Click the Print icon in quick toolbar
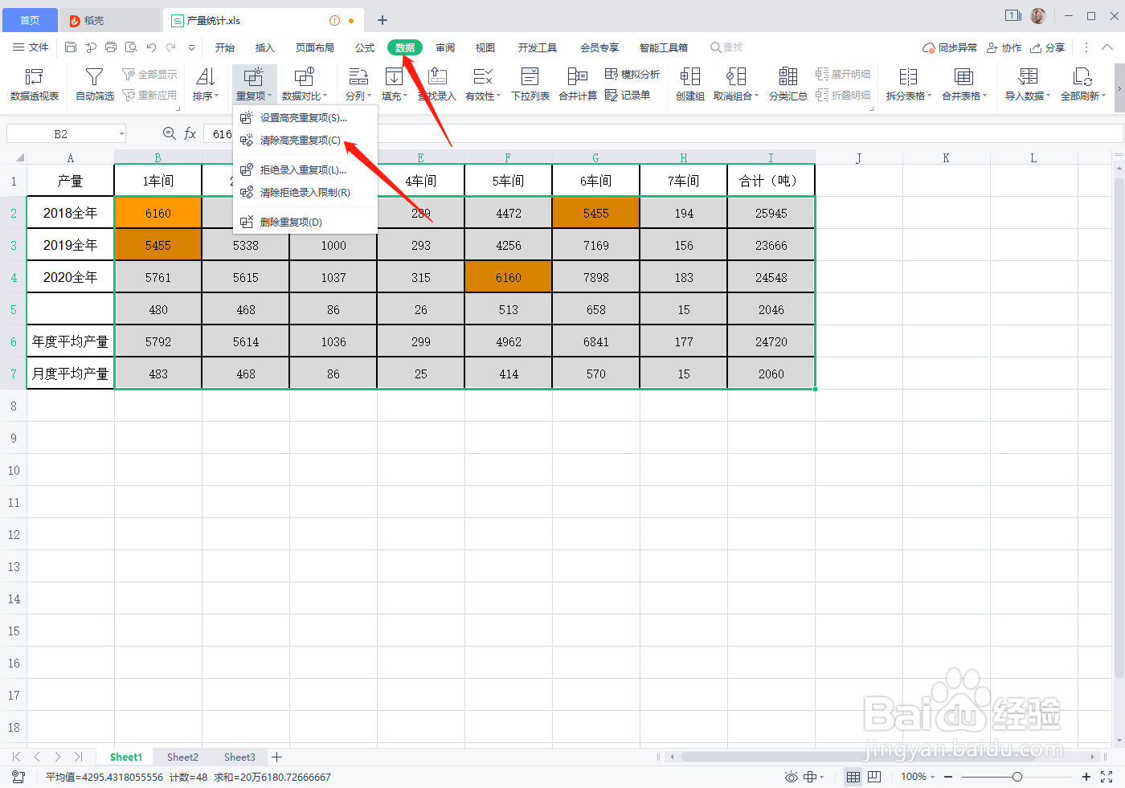1125x788 pixels. pyautogui.click(x=111, y=47)
